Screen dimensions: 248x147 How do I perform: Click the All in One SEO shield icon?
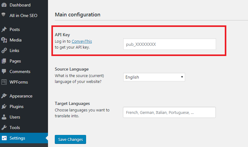coord(3,15)
